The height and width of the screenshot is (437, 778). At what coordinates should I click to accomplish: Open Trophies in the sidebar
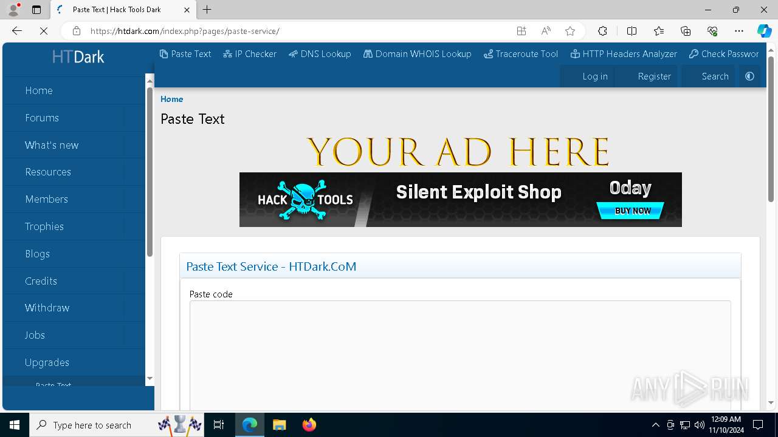tap(44, 226)
